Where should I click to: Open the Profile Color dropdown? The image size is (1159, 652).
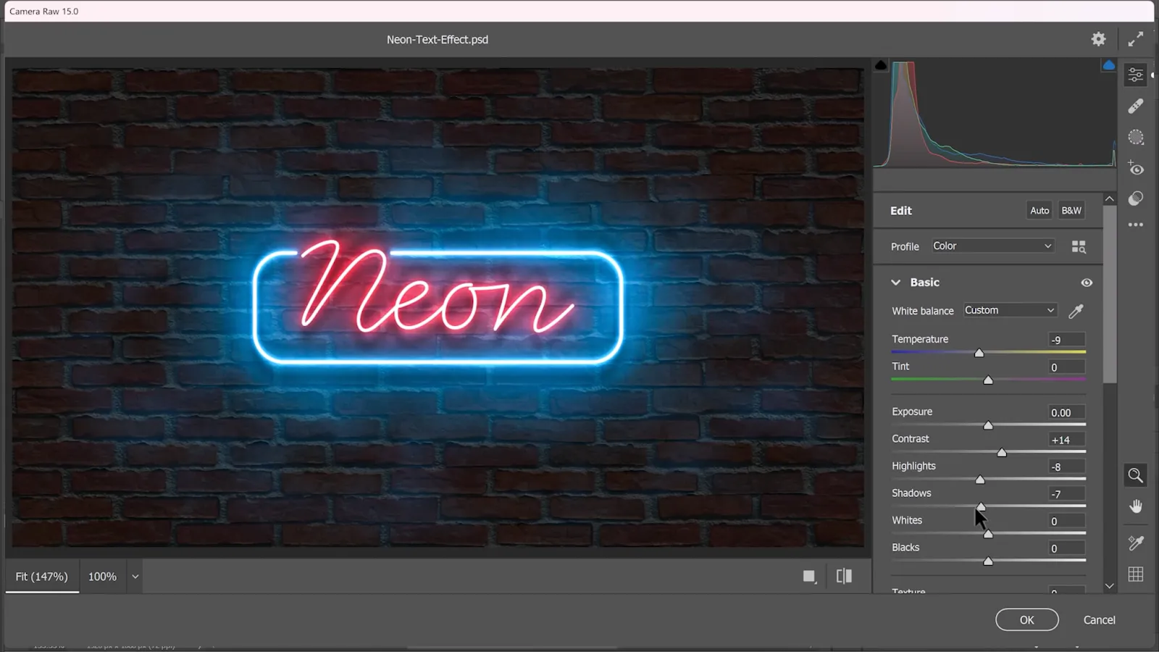pos(992,246)
